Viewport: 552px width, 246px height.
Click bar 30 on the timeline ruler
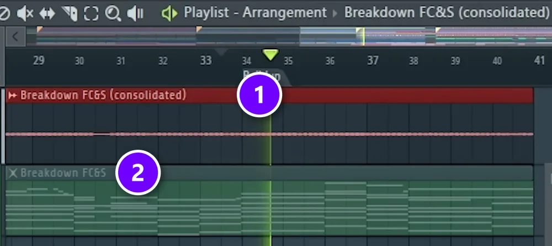tap(79, 61)
